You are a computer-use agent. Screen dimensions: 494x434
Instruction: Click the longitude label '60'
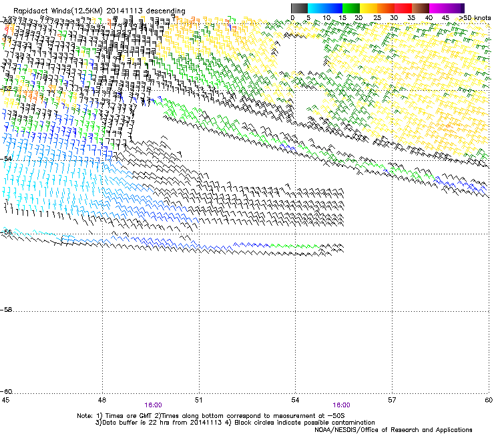[489, 400]
